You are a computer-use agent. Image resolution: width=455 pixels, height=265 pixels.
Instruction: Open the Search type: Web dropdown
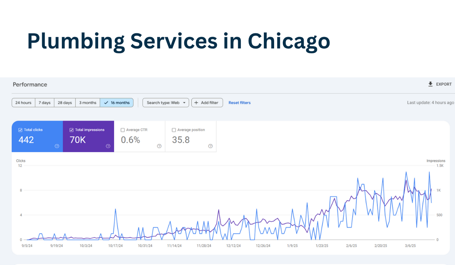tap(166, 102)
